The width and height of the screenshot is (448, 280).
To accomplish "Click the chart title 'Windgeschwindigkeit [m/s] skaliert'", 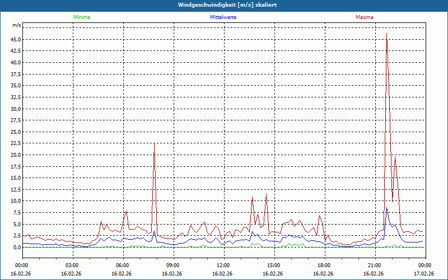I will tap(227, 5).
